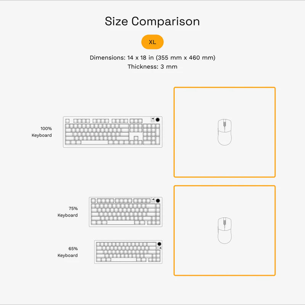Click the 100% keyboard illustration
Screen dimensions: 305x305
coord(112,132)
